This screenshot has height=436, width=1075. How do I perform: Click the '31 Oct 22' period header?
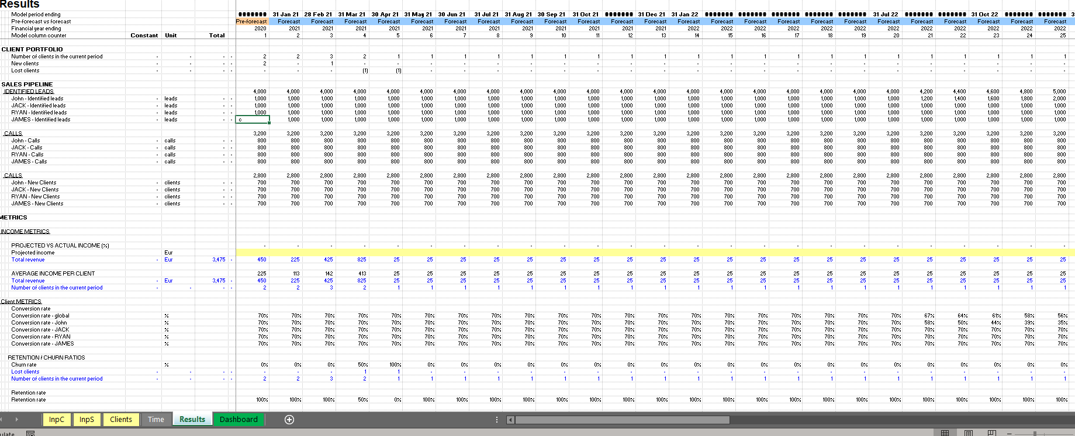tap(985, 15)
